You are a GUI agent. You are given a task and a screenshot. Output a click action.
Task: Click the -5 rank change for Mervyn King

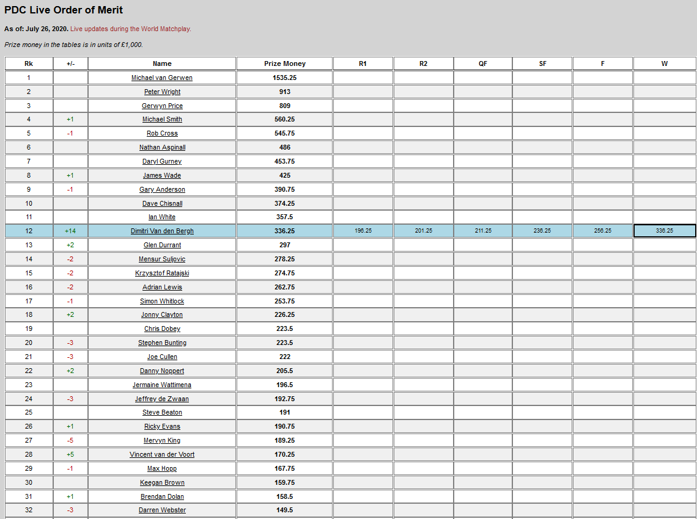tap(70, 440)
